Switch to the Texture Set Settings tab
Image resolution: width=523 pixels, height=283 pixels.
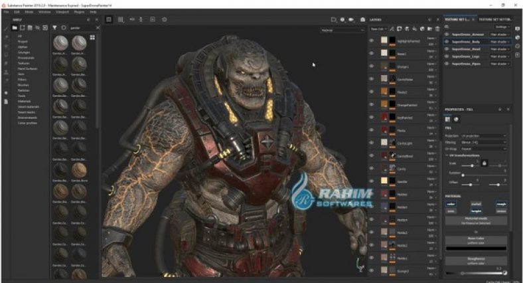[x=496, y=21]
